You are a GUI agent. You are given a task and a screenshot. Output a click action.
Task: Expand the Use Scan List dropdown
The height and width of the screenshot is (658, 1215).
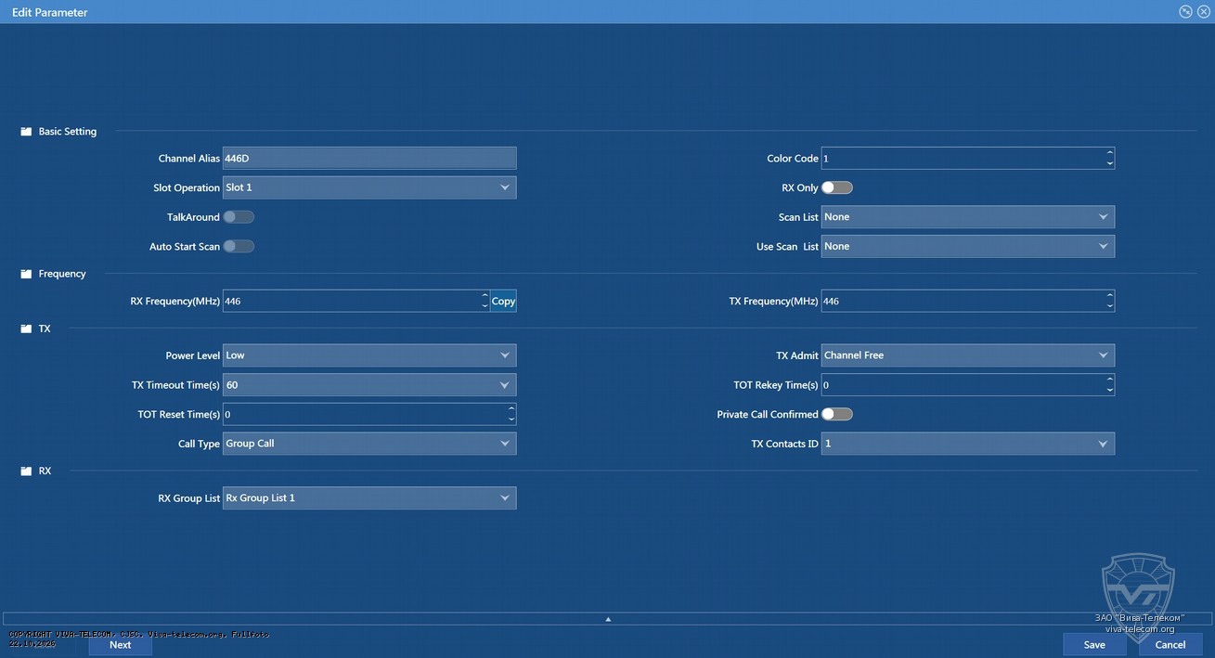(968, 247)
